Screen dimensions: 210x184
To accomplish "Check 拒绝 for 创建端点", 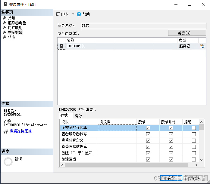I will click(194, 159).
